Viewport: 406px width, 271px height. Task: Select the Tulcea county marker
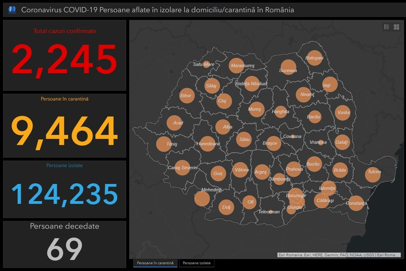[x=372, y=174]
